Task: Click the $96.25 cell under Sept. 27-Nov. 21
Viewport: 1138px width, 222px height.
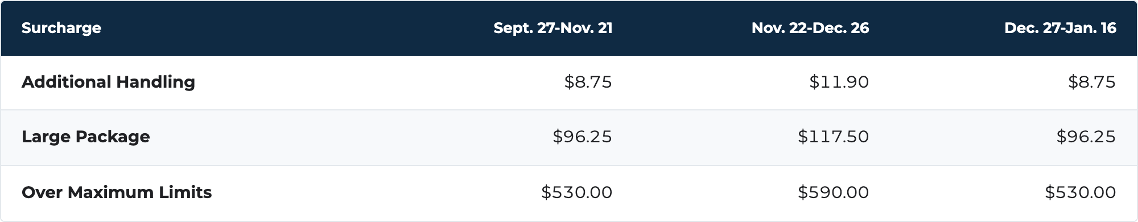Action: pos(582,137)
